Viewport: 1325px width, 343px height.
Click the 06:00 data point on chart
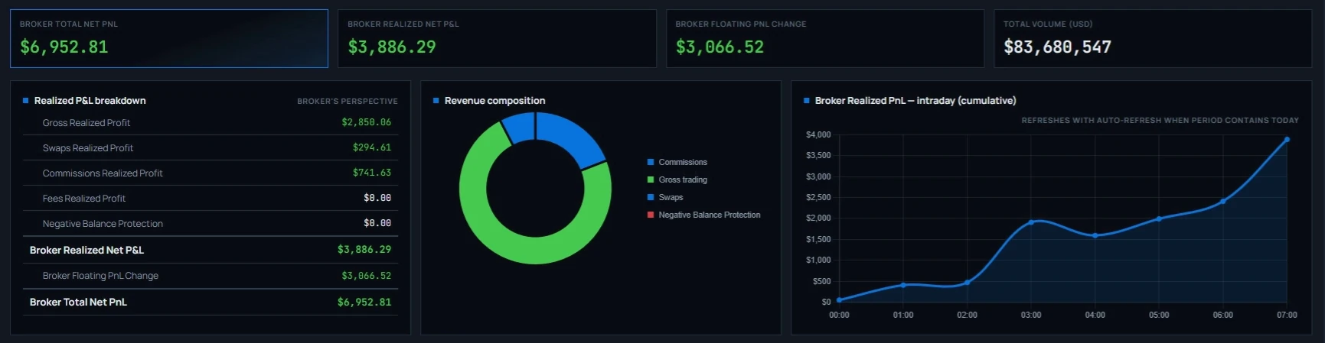click(x=1223, y=201)
